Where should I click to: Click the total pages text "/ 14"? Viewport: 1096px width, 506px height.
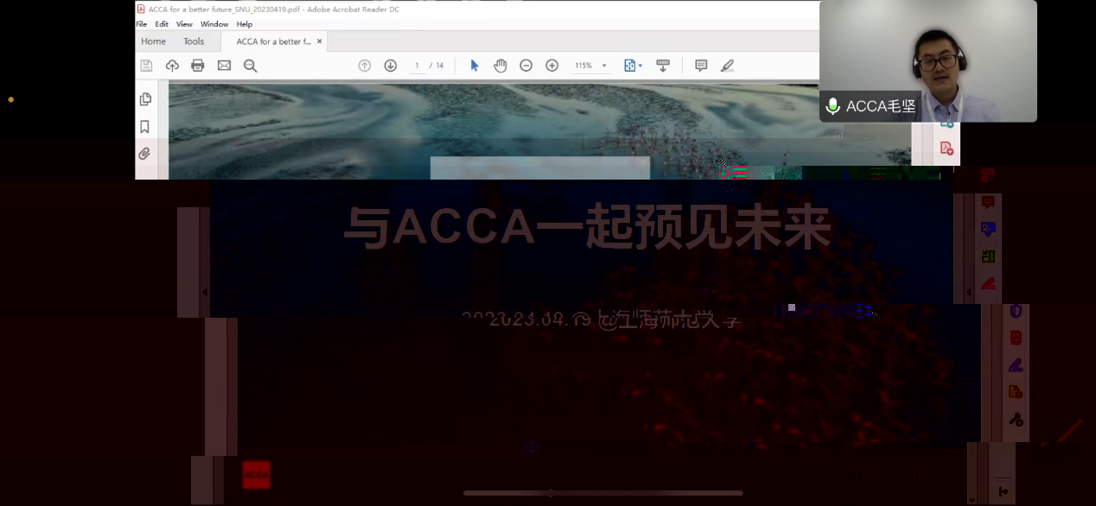click(436, 66)
